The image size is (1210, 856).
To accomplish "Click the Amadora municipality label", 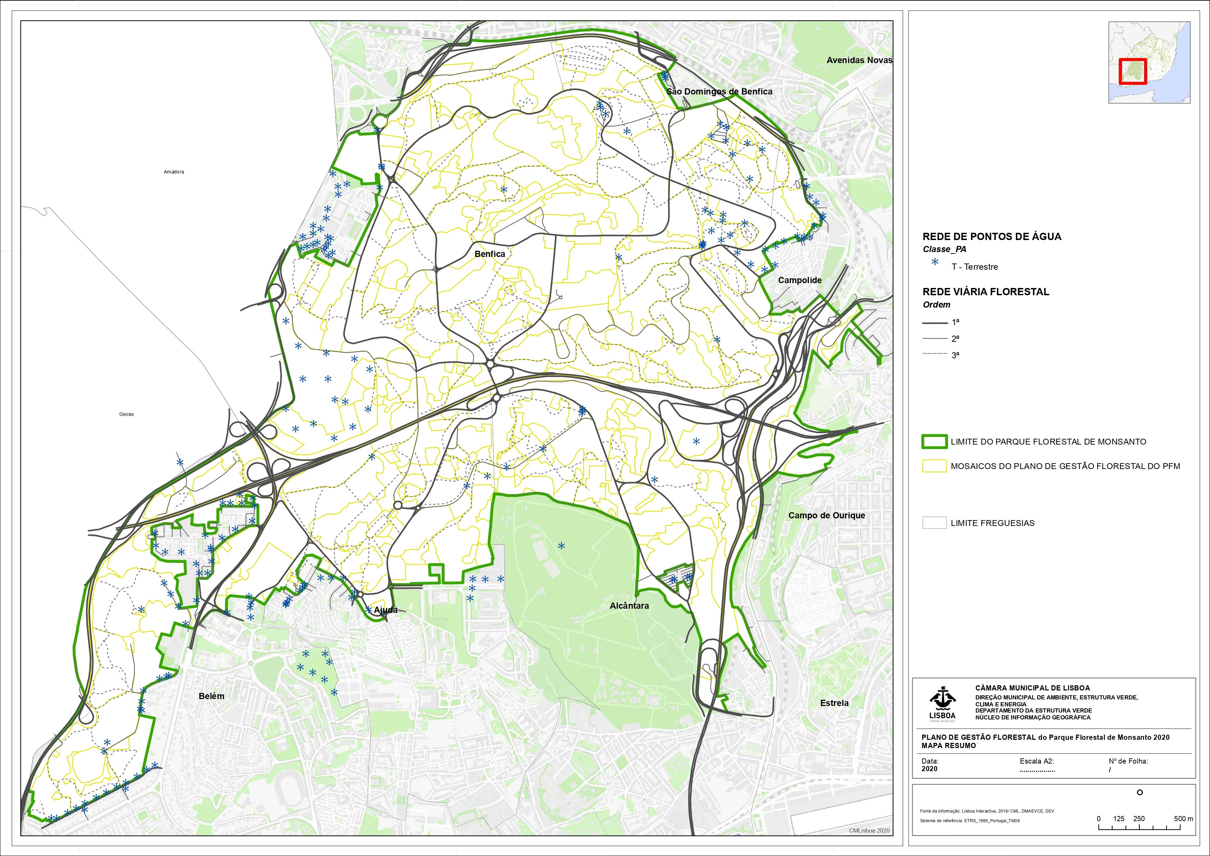I will 174,172.
